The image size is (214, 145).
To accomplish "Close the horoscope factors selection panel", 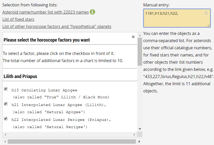I will 133,37.
